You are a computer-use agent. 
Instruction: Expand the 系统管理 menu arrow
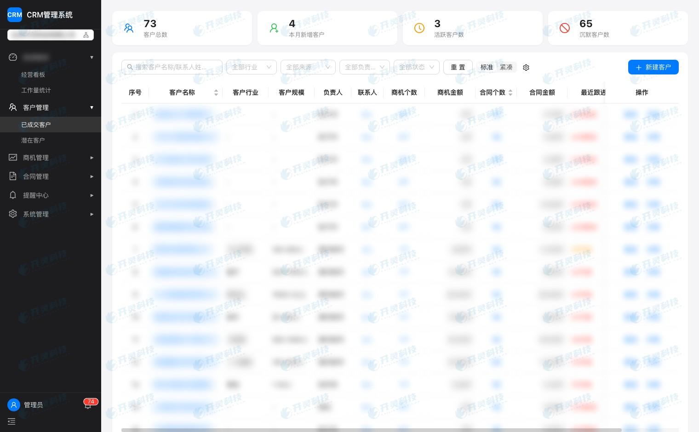point(92,214)
